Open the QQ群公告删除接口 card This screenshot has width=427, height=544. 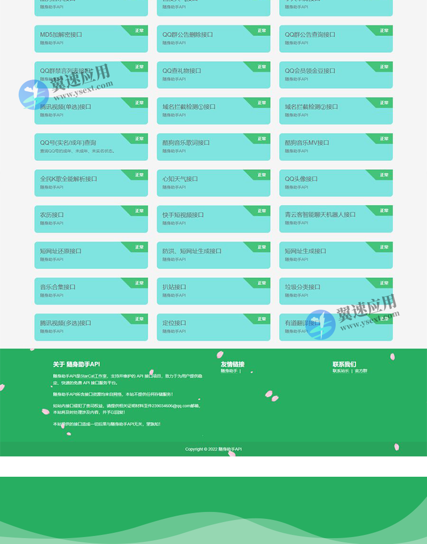pos(213,38)
